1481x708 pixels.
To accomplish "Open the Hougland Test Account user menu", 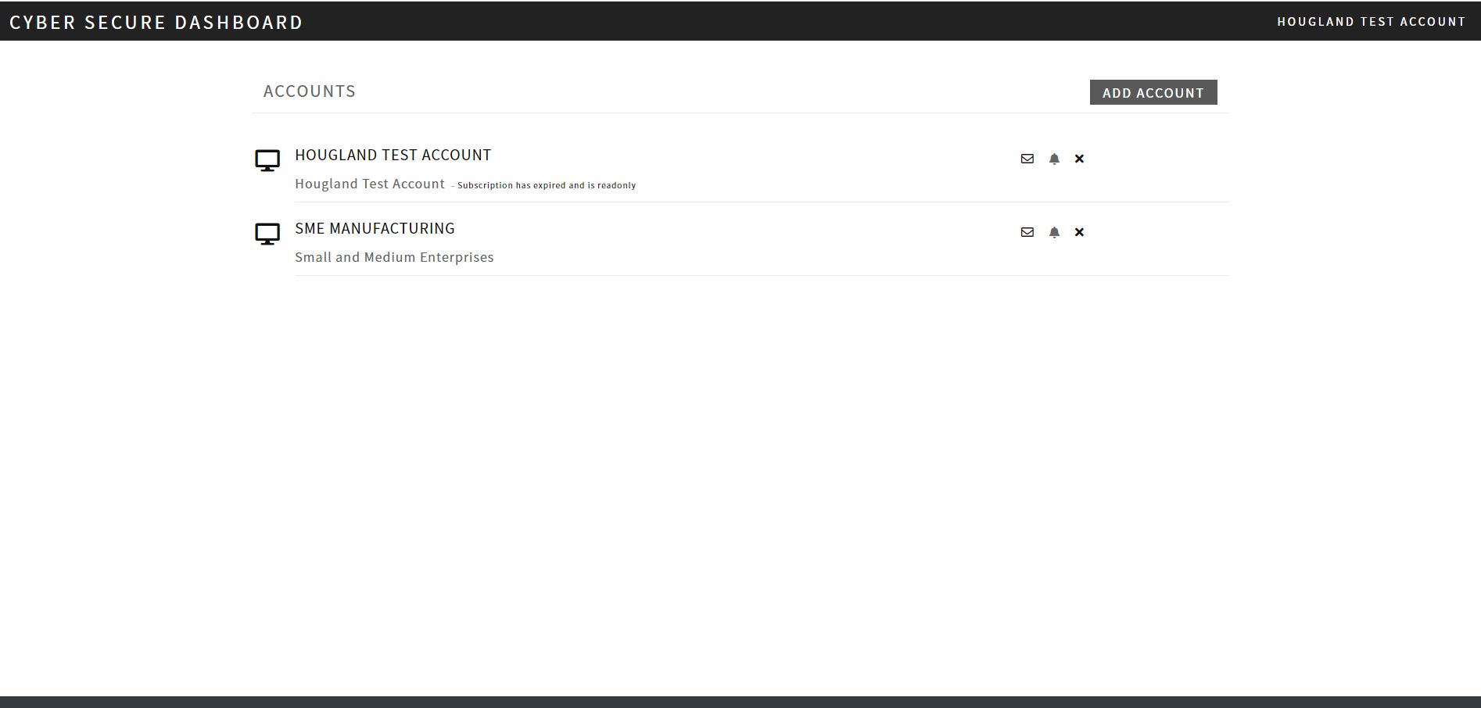I will coord(1372,21).
